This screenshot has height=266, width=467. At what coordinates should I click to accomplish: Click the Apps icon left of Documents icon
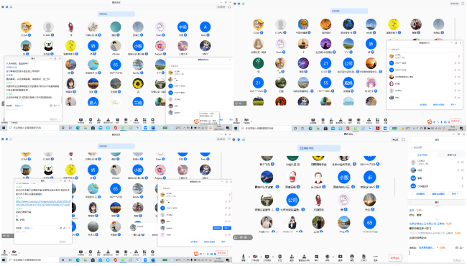(352, 257)
